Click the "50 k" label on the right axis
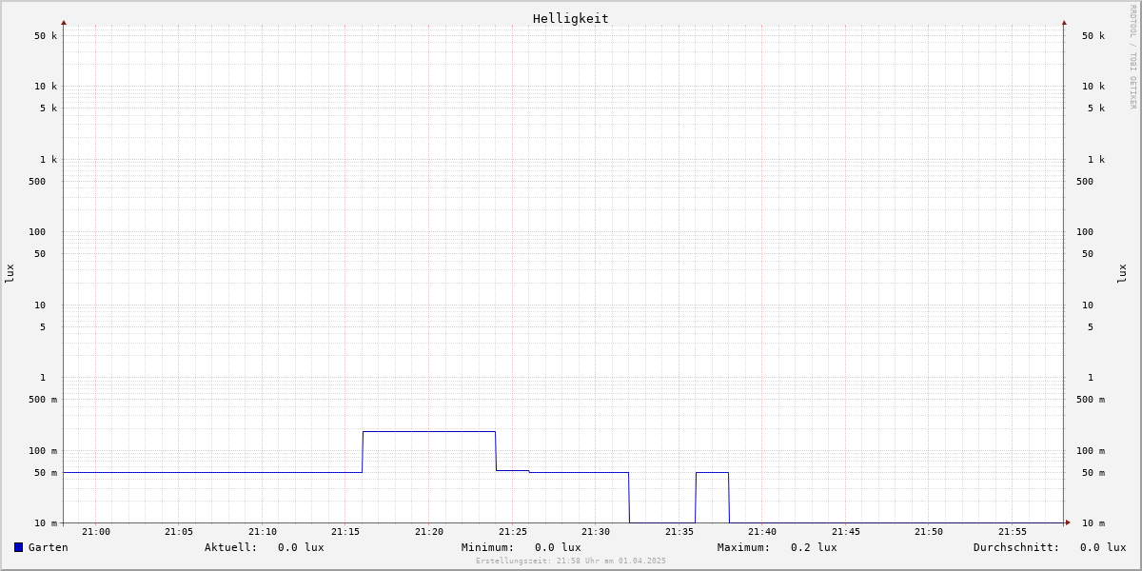 pos(1093,36)
